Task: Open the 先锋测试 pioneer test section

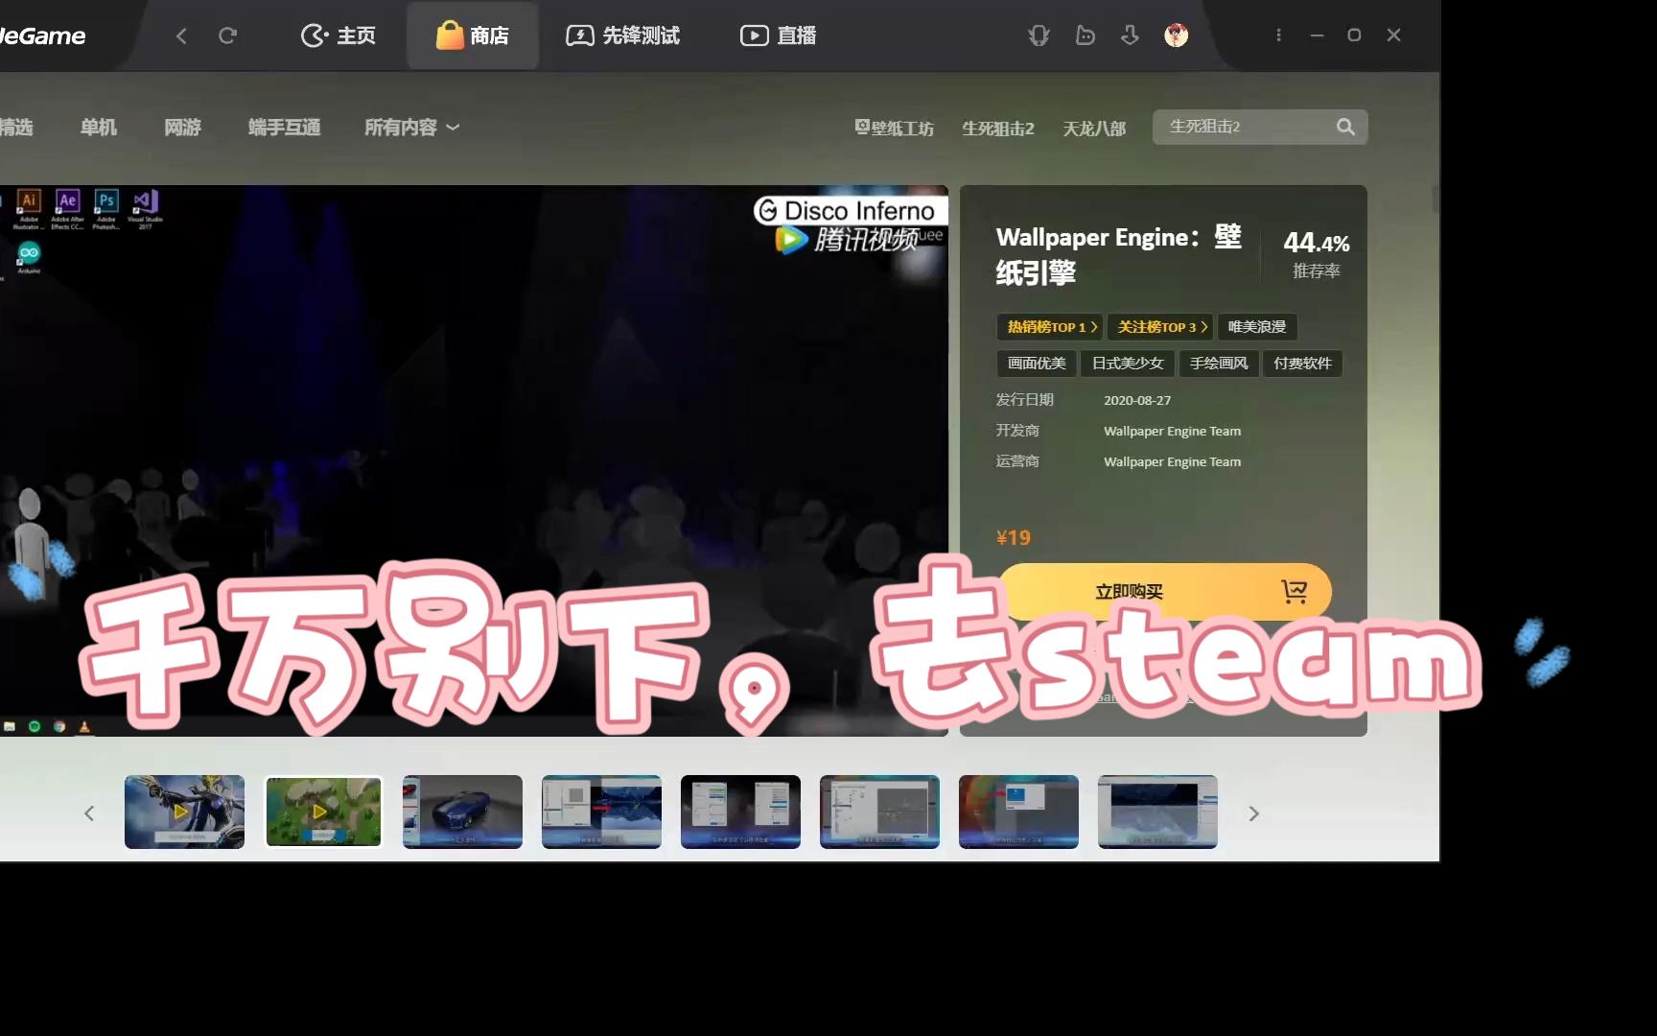Action: 623,35
